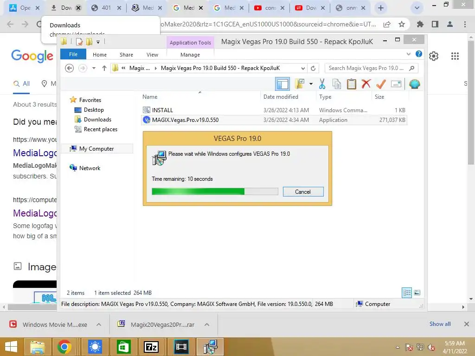Select Recent places in navigation pane
Screen dimensions: 475x356
[x=100, y=129]
